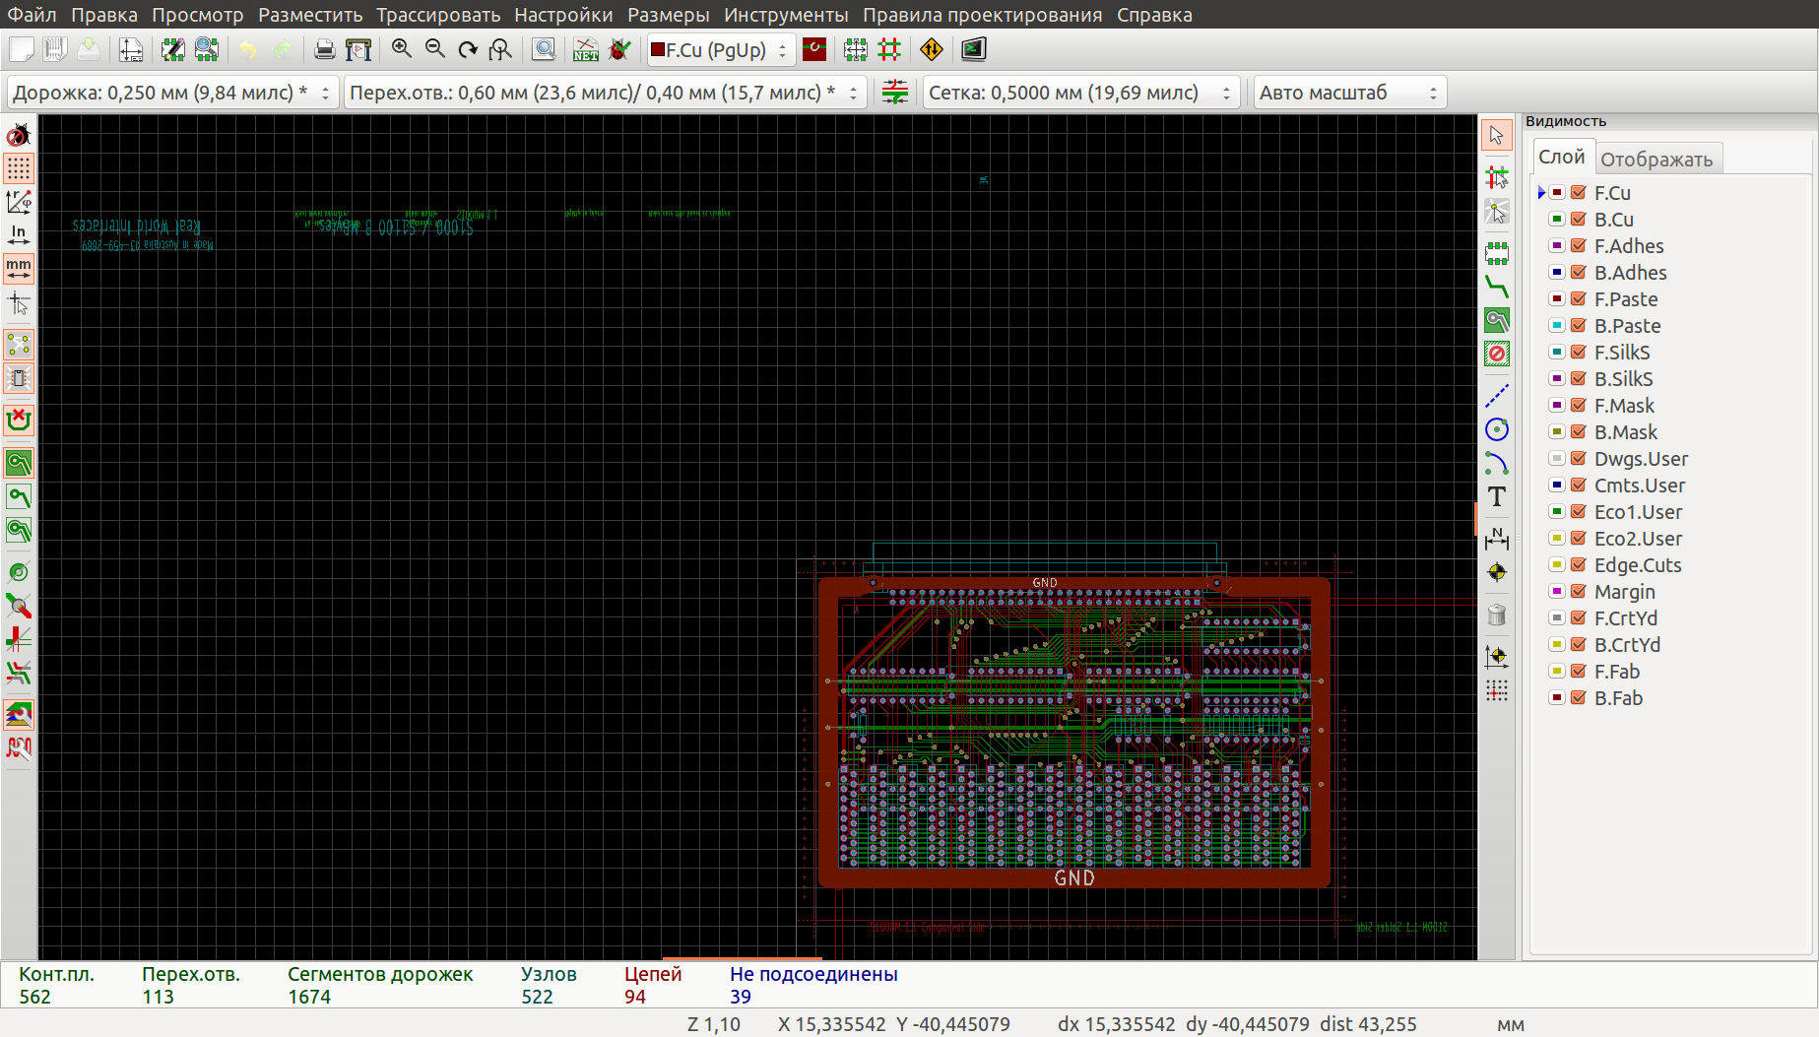Image resolution: width=1819 pixels, height=1037 pixels.
Task: Select the Add Dimension tool
Action: [x=1496, y=538]
